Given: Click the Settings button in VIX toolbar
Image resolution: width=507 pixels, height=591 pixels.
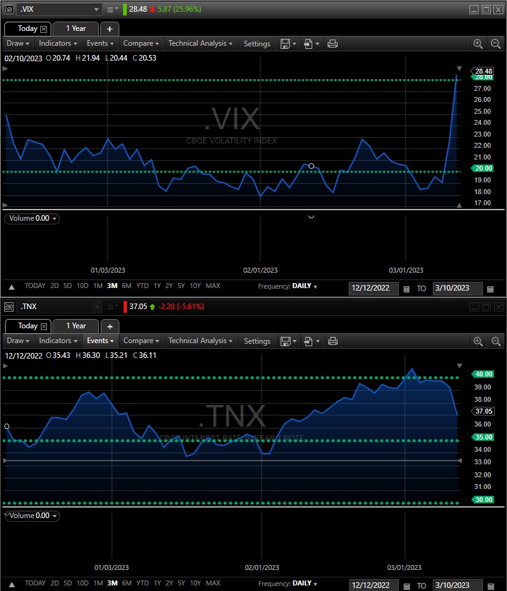Looking at the screenshot, I should click(x=257, y=44).
